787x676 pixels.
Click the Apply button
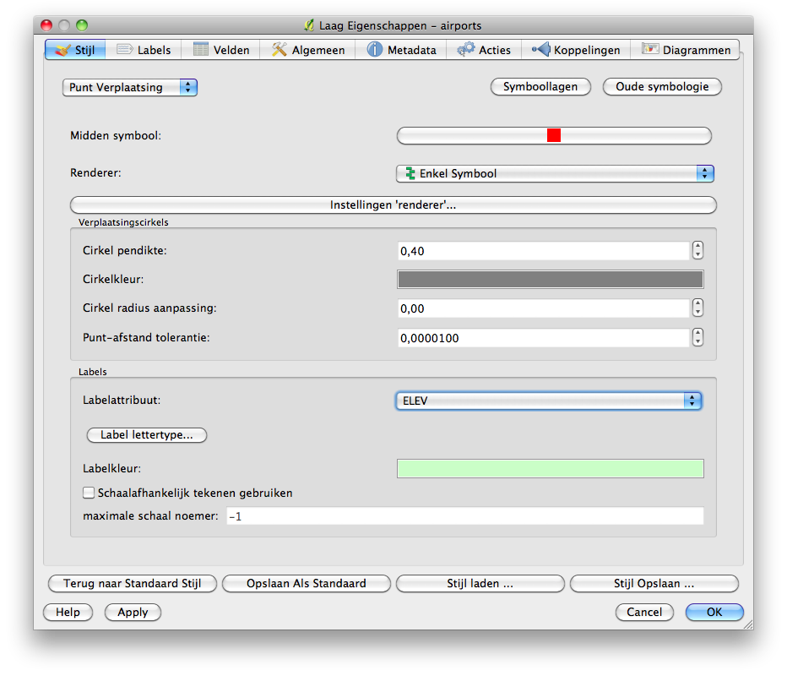tap(133, 613)
